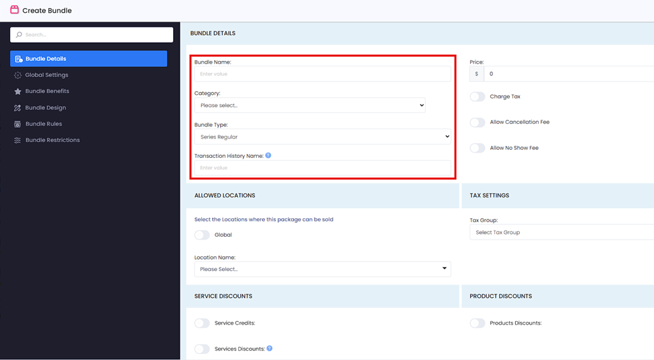Click the 'Category:' label
Screen dimensions: 654x360
coord(207,93)
